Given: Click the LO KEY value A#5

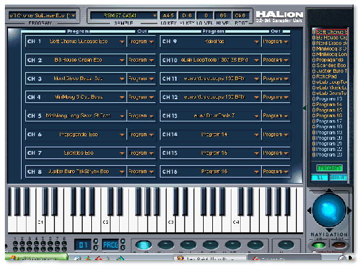Looking at the screenshot, I should (169, 15).
